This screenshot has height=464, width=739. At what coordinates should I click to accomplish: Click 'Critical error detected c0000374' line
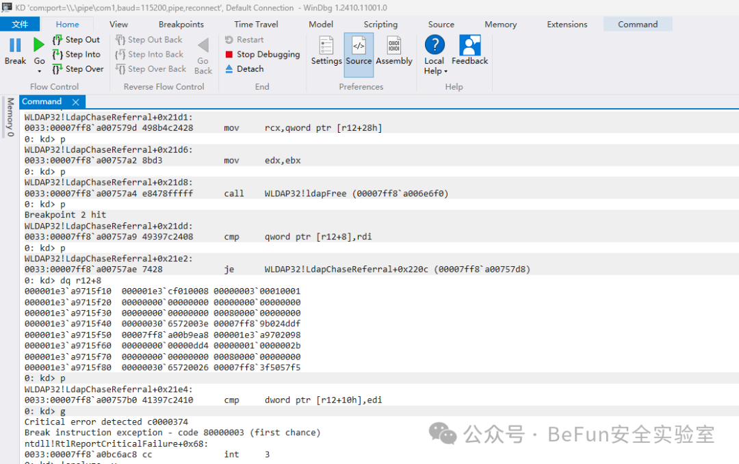tap(106, 422)
